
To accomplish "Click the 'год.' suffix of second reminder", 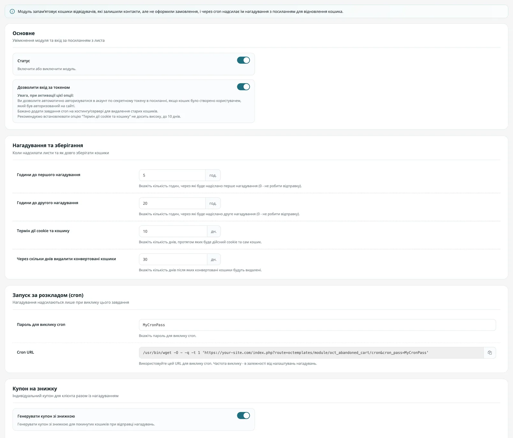I will click(x=213, y=203).
